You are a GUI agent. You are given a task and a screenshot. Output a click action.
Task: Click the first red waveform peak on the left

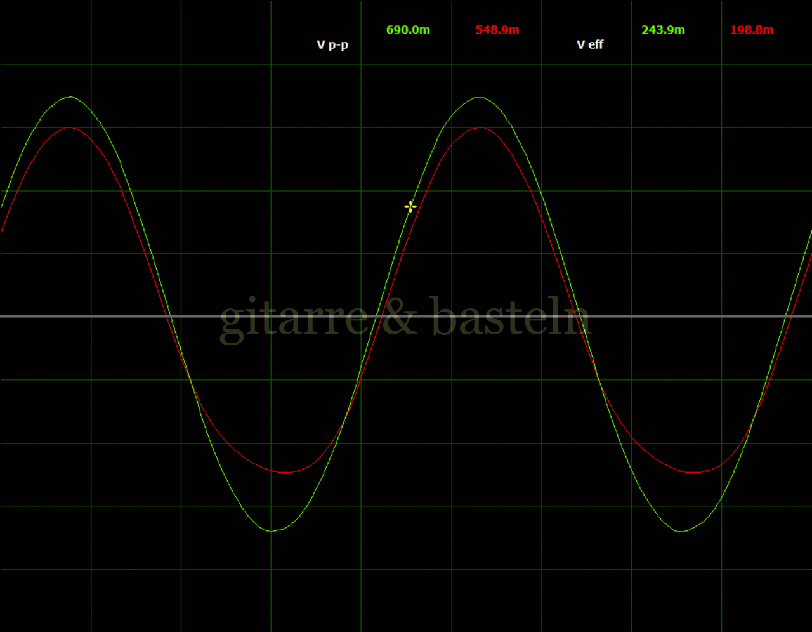[70, 128]
